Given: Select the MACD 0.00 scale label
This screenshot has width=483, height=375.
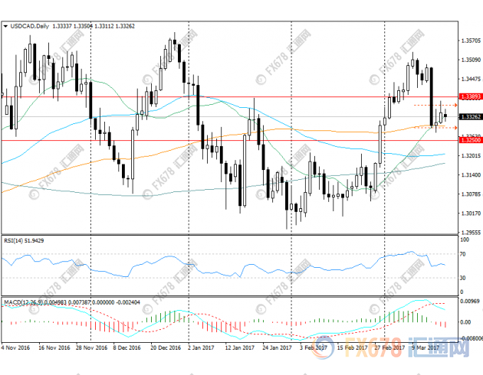Looking at the screenshot, I should tap(465, 322).
